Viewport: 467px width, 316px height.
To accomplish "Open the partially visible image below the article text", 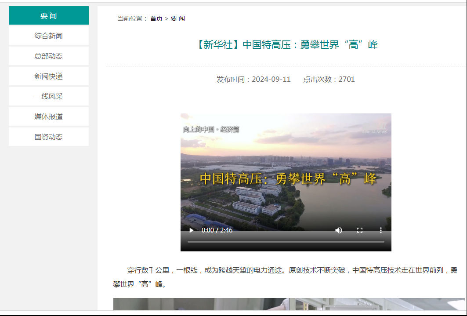I will pos(289,304).
